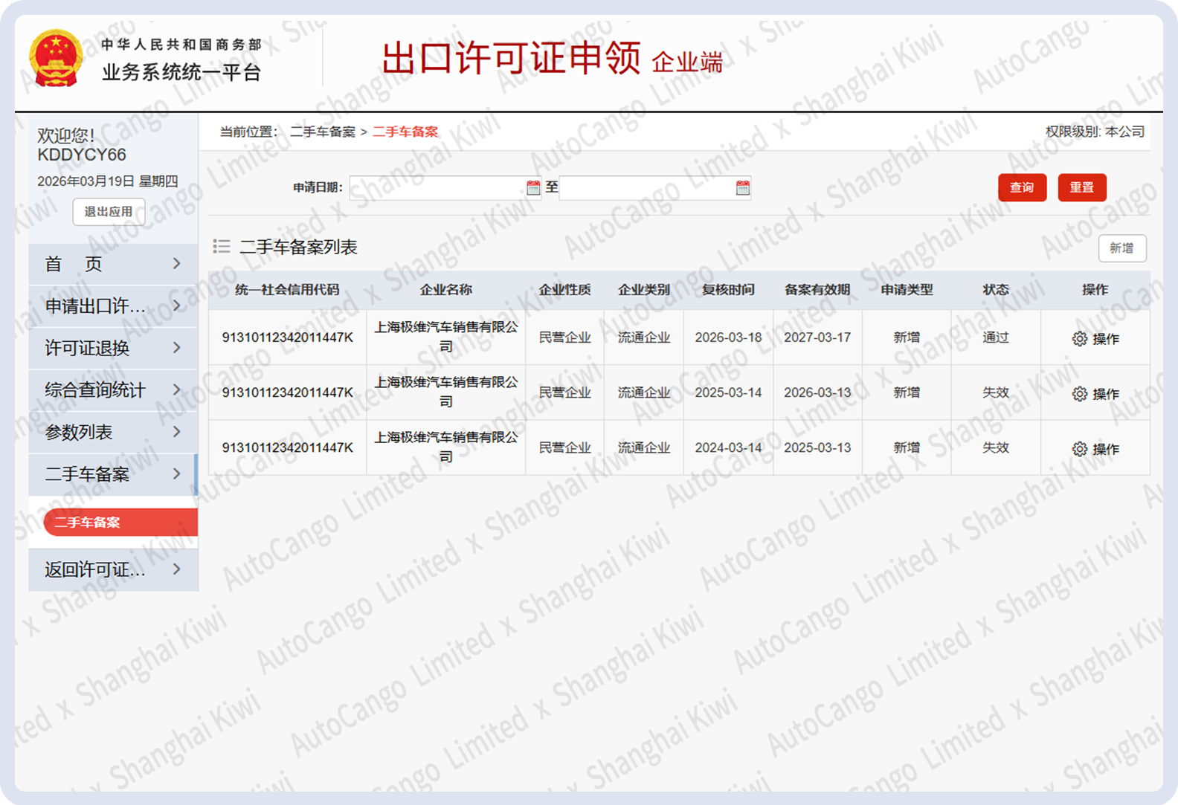The height and width of the screenshot is (805, 1178).
Task: Click the red 二手车备案 breadcrumb item
Action: (405, 132)
